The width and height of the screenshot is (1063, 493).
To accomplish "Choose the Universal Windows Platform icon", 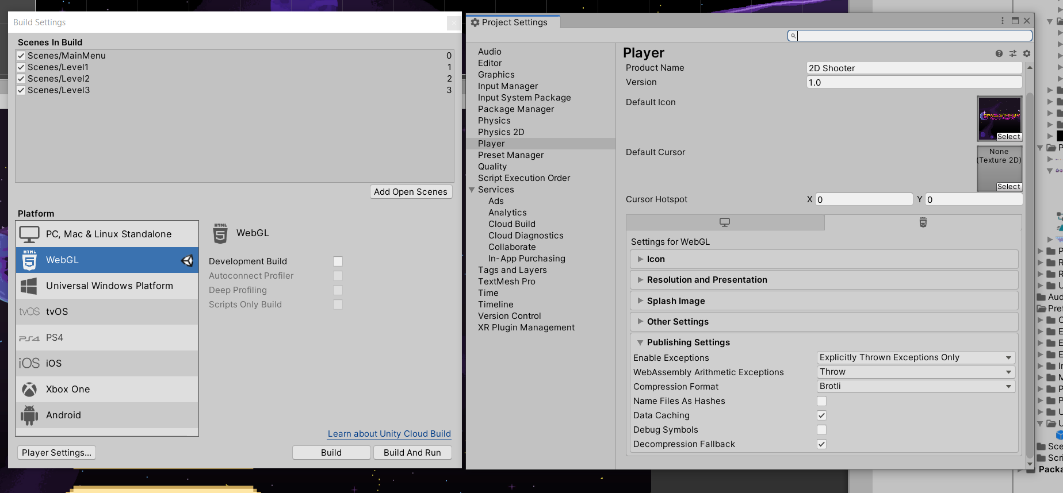I will (x=29, y=286).
